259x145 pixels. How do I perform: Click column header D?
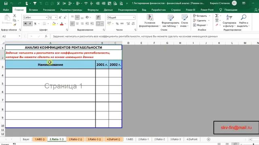tap(128, 43)
